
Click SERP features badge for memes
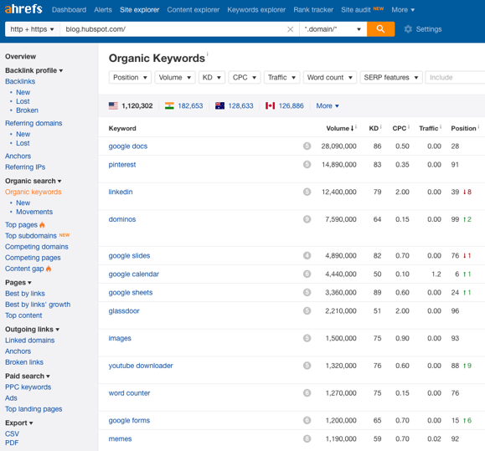click(x=307, y=439)
